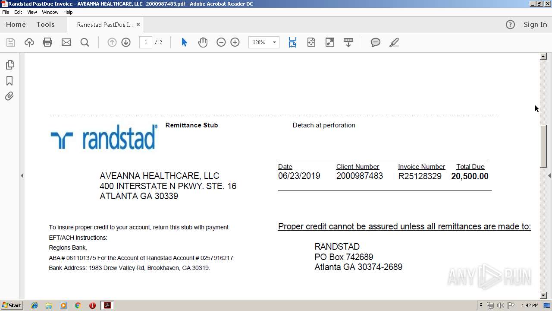The image size is (552, 311).
Task: Open the more page tools icon
Action: (x=348, y=42)
